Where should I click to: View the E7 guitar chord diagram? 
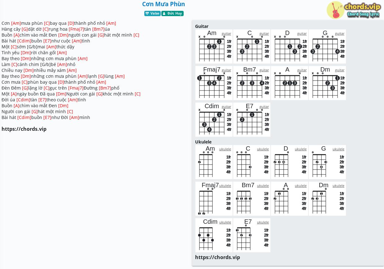[252, 120]
